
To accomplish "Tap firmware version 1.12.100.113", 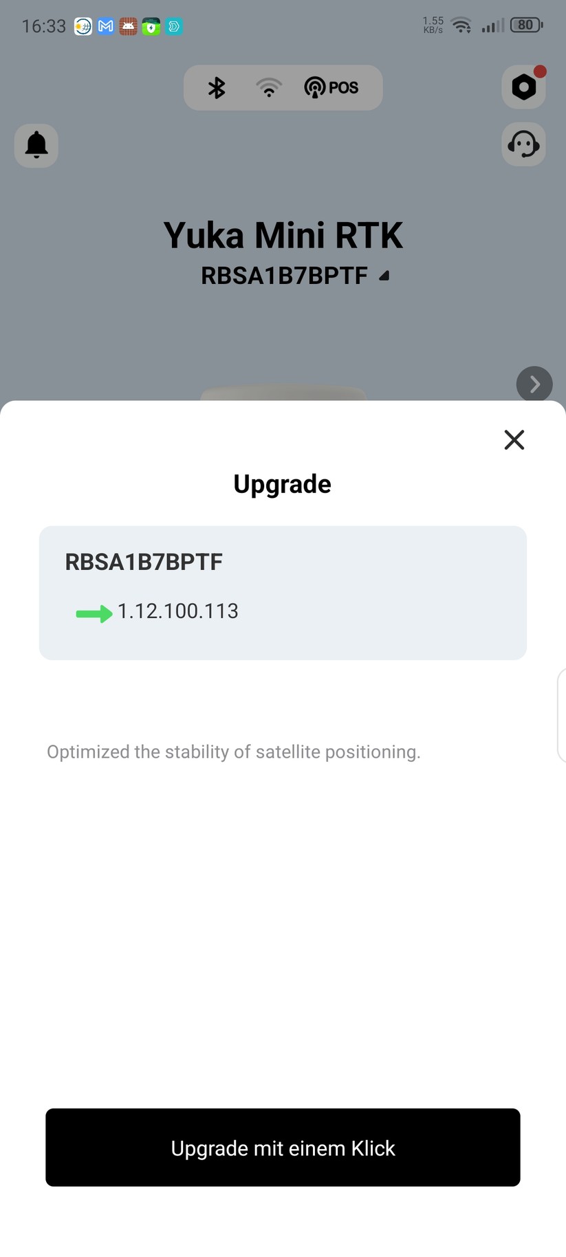I will (x=178, y=611).
